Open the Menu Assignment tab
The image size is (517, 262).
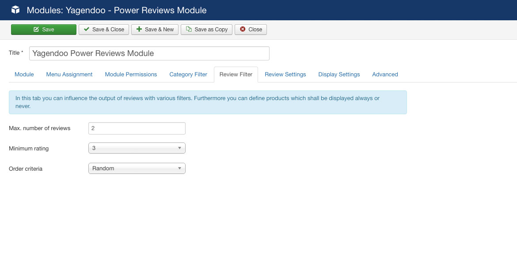(69, 75)
